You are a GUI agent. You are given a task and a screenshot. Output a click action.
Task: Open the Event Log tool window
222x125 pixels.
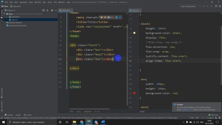click(x=213, y=115)
